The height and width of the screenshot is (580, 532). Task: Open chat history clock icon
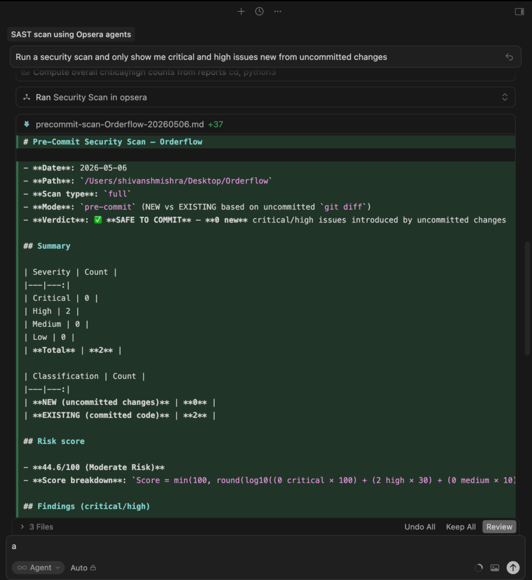click(259, 11)
